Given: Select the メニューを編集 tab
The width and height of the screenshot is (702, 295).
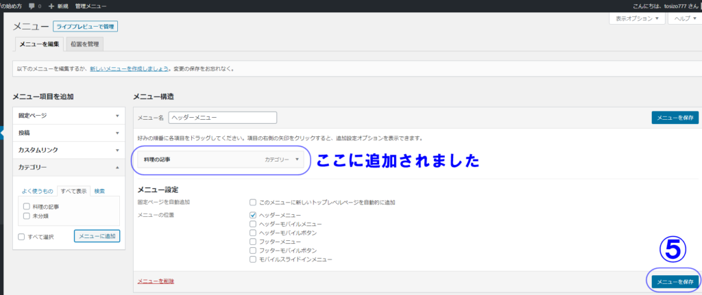Looking at the screenshot, I should coord(40,44).
